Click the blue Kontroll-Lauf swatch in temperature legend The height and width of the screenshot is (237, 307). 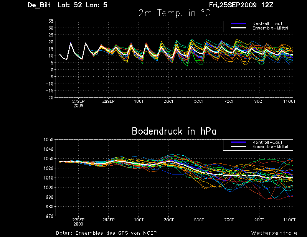point(238,24)
